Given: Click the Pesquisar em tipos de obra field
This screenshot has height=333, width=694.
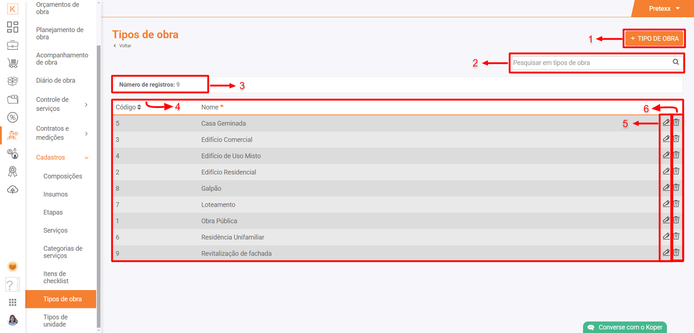Looking at the screenshot, I should coord(590,63).
